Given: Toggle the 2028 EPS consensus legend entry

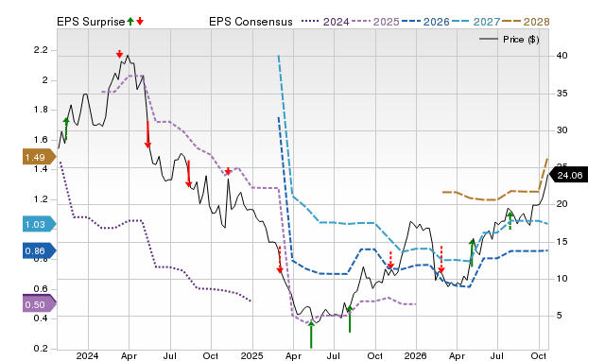Looking at the screenshot, I should click(536, 22).
